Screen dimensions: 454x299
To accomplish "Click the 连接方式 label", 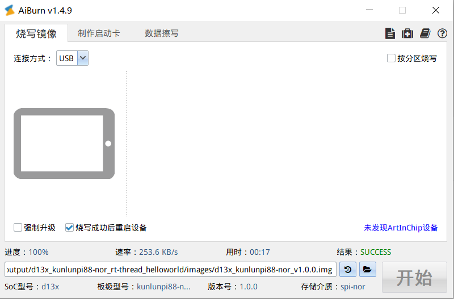I will click(32, 58).
